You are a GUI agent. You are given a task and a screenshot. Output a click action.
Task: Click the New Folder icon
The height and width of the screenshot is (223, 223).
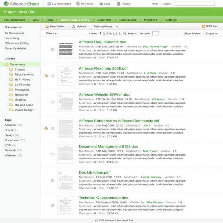(47, 27)
